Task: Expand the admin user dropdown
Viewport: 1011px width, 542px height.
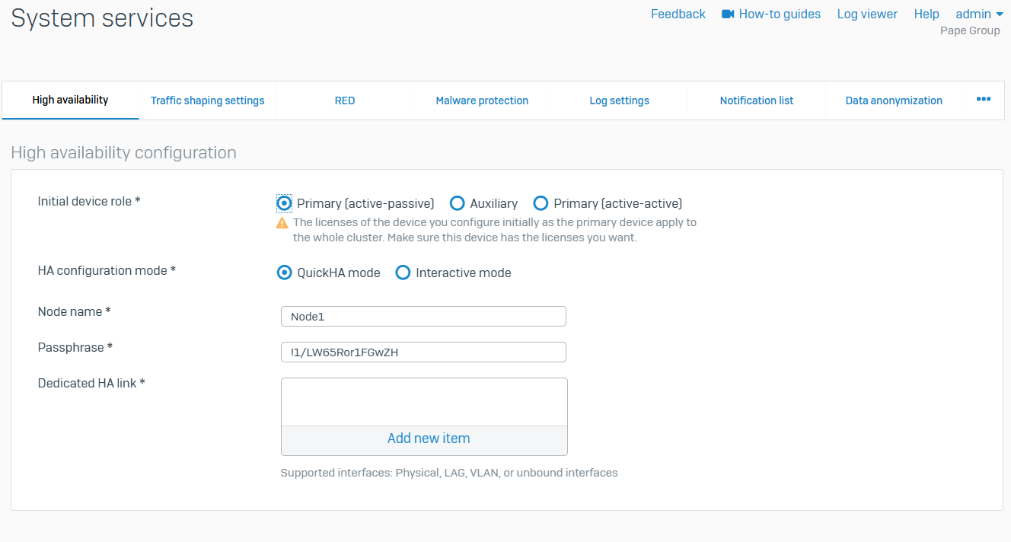Action: (979, 14)
